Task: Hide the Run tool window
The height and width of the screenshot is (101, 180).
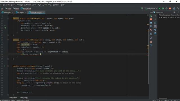Action: pyautogui.click(x=178, y=12)
